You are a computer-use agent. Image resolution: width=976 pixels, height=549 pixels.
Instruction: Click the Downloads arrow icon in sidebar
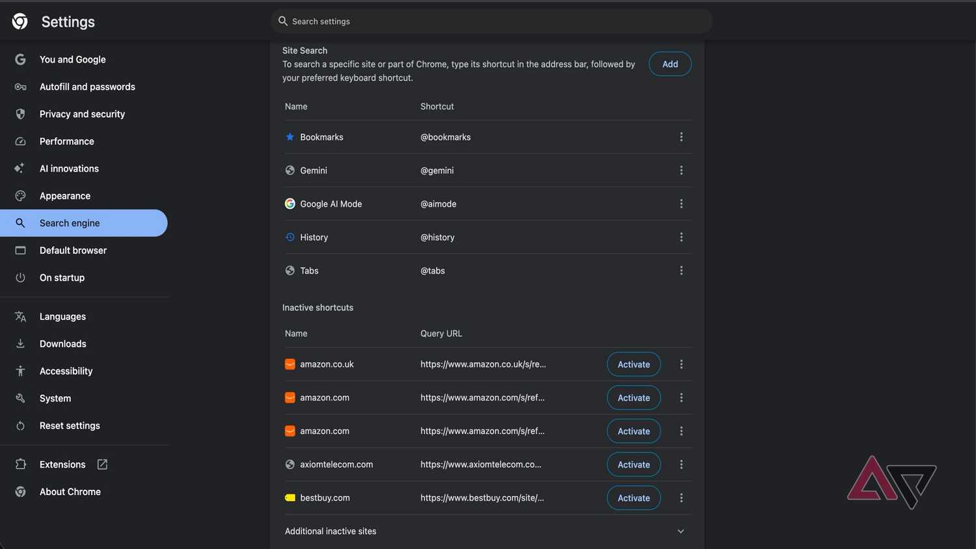[x=20, y=344]
